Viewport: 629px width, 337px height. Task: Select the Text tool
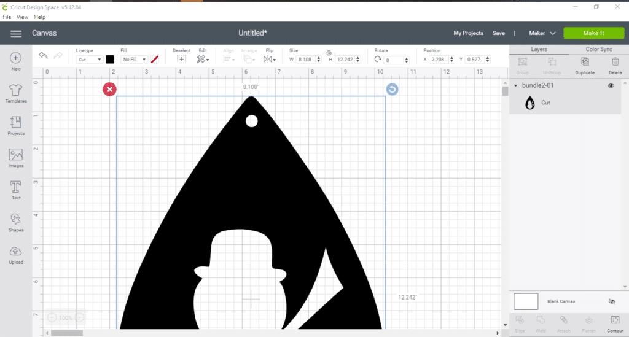pyautogui.click(x=16, y=187)
